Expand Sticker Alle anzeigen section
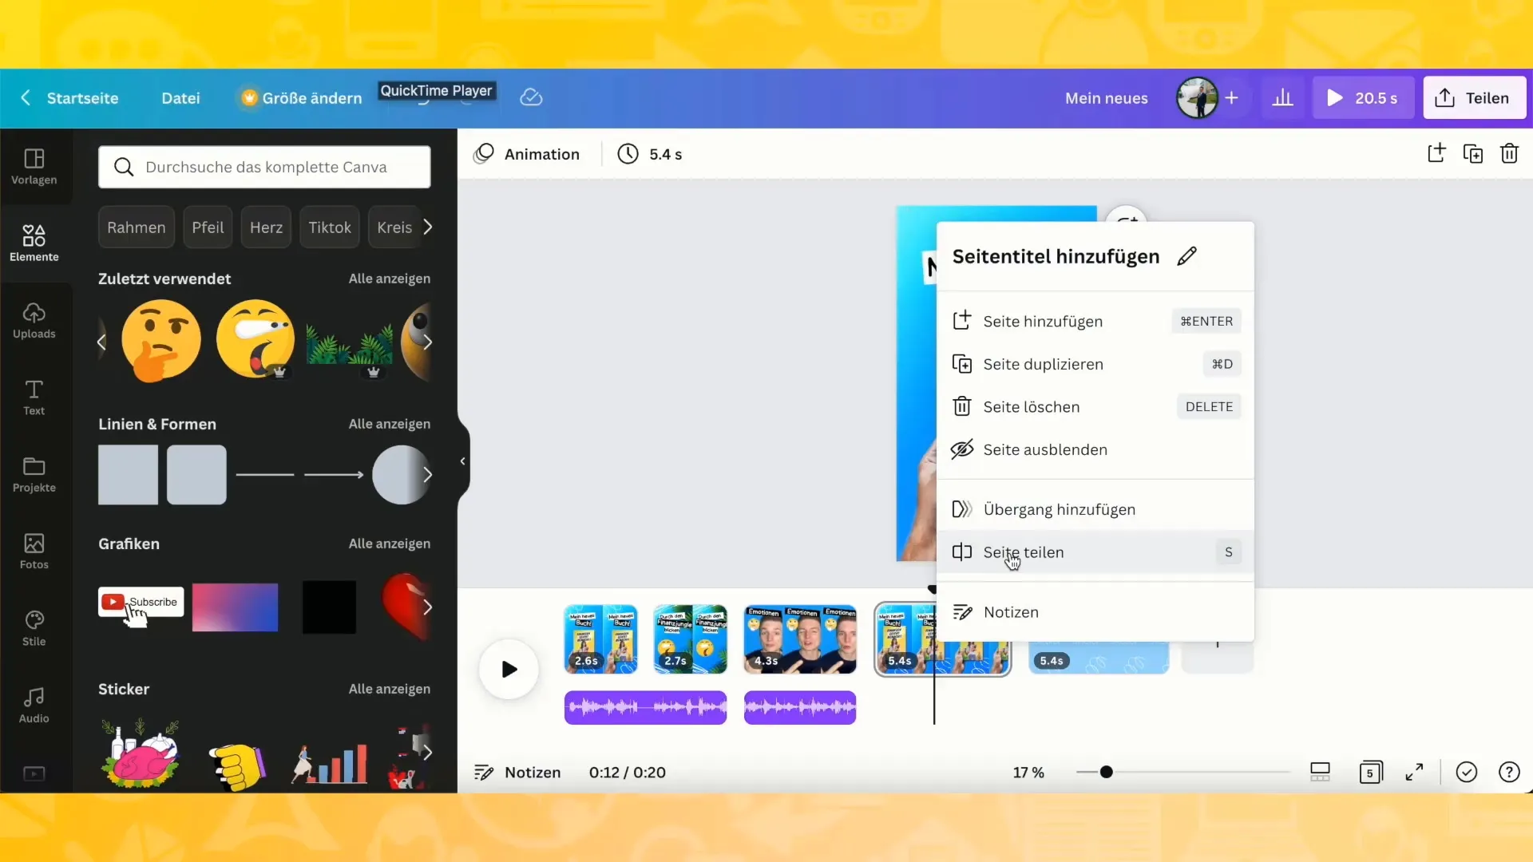 [x=390, y=688]
